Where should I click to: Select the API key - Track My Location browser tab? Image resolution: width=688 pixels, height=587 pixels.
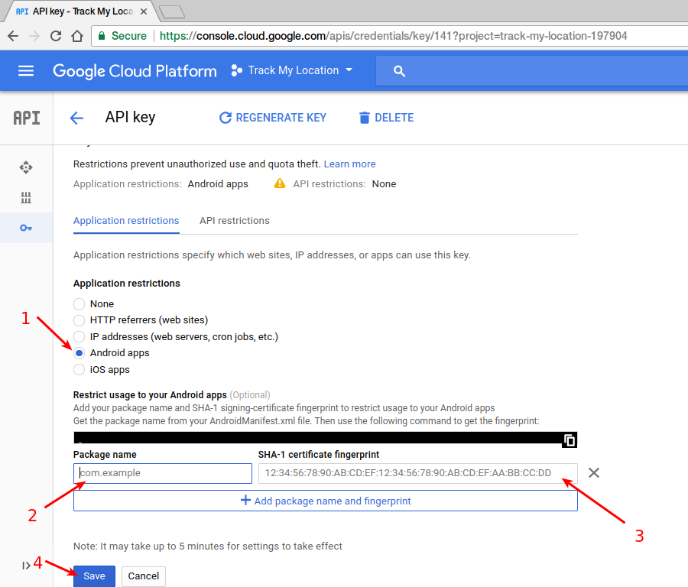pyautogui.click(x=81, y=11)
